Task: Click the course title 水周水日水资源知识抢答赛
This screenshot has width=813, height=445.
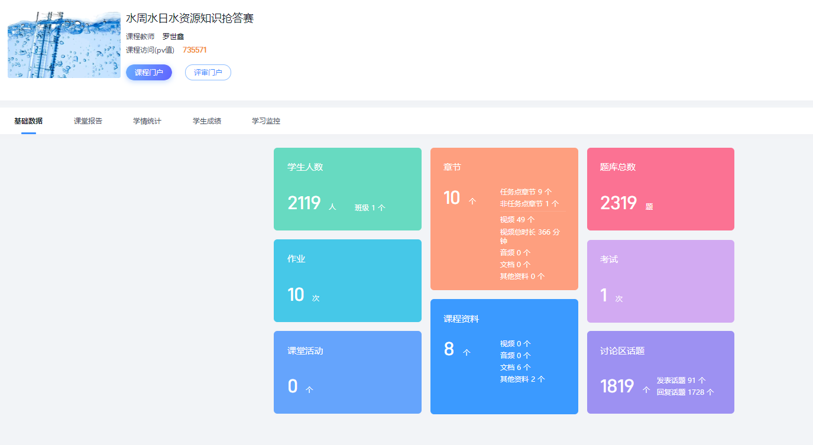Action: (x=190, y=18)
